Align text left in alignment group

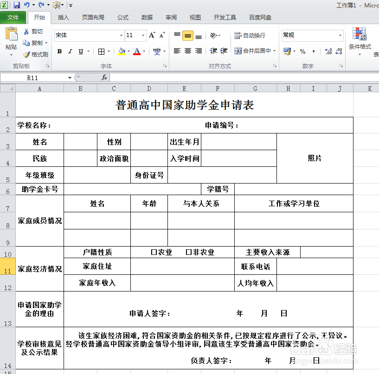click(x=177, y=51)
